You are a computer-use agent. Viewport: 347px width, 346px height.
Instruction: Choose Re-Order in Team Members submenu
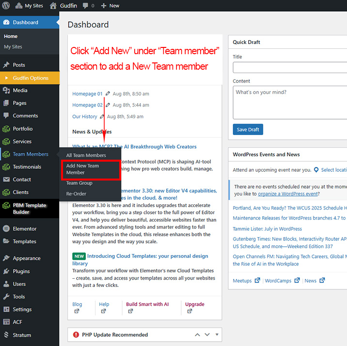click(x=76, y=194)
